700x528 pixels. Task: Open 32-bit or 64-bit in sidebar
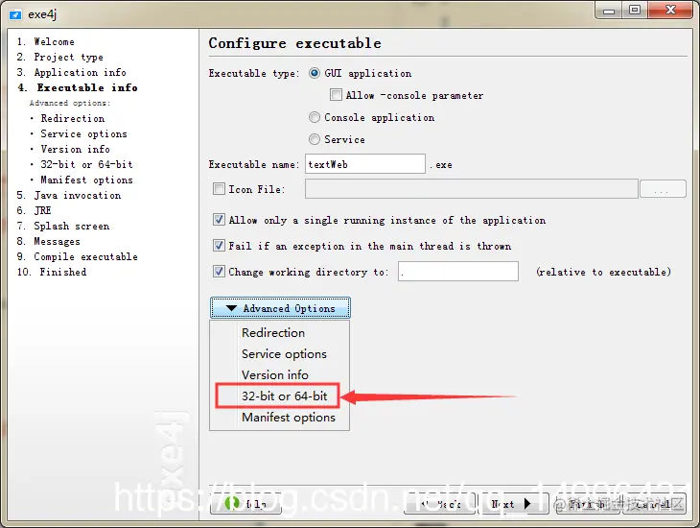click(86, 164)
